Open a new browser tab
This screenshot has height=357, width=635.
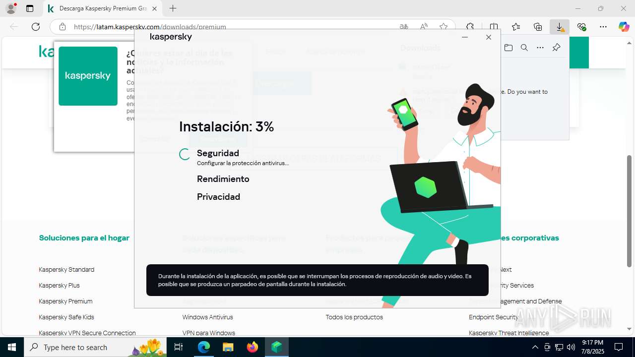point(173,8)
